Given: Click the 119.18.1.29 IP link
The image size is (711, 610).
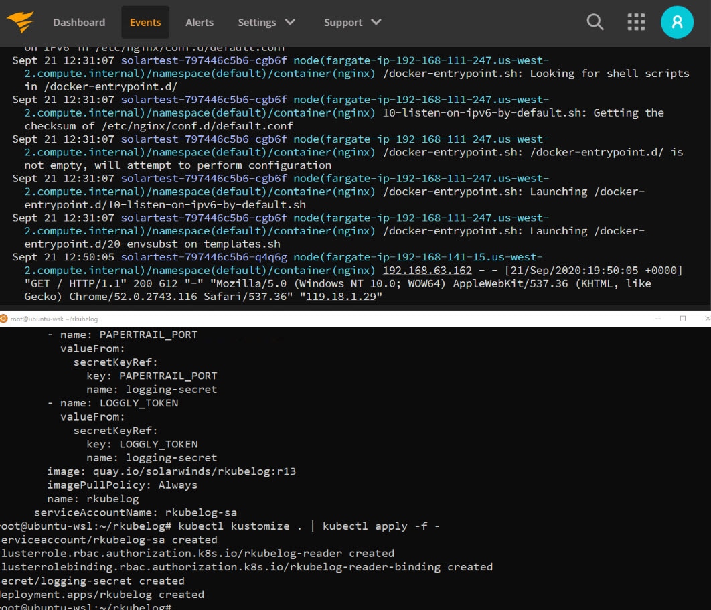Looking at the screenshot, I should click(341, 297).
